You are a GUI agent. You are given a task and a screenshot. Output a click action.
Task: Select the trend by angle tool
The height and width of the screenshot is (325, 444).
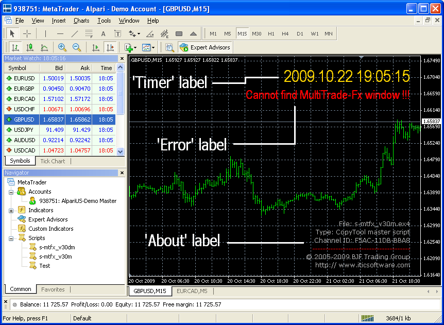(x=150, y=33)
